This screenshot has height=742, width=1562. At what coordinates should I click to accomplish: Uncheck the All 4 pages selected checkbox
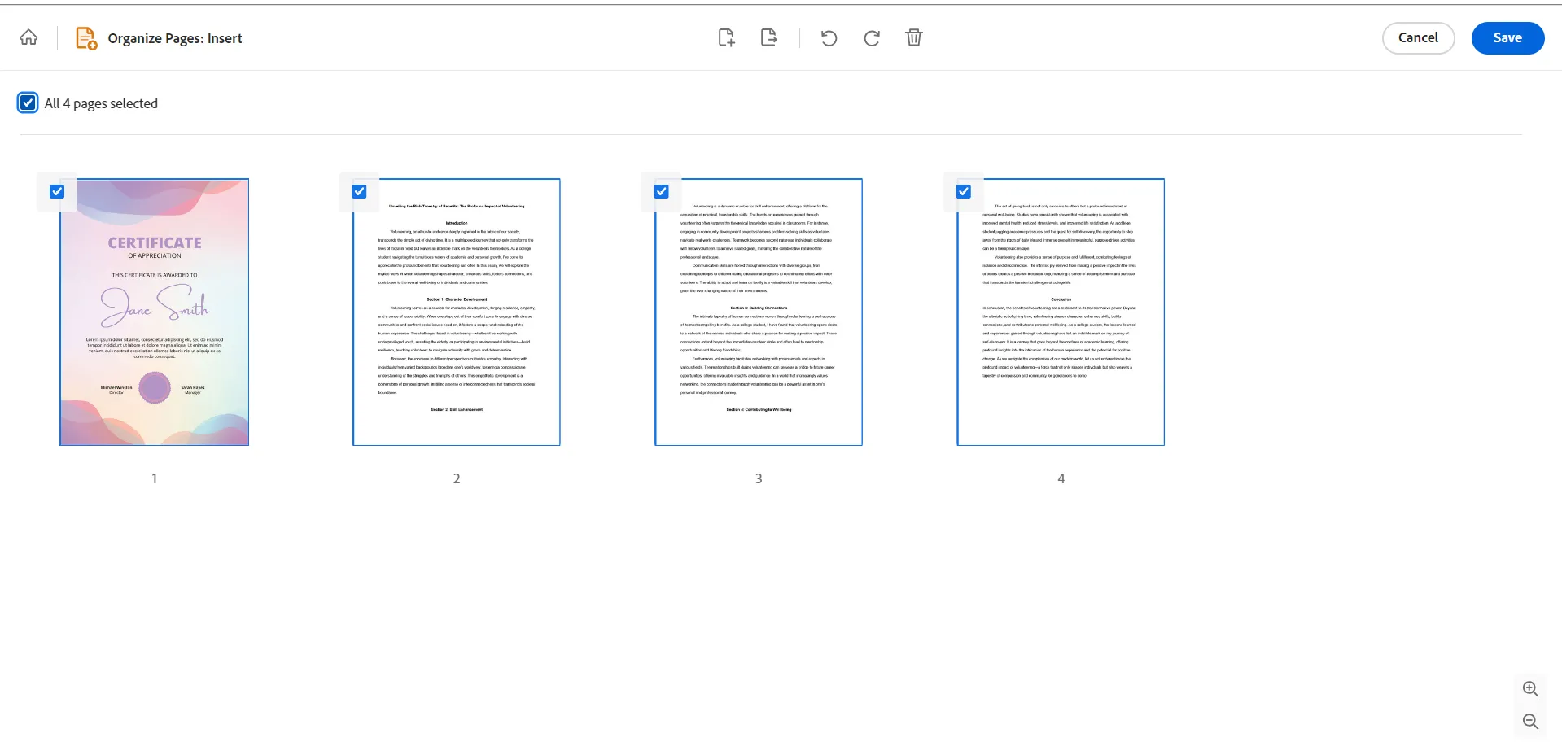click(x=28, y=103)
